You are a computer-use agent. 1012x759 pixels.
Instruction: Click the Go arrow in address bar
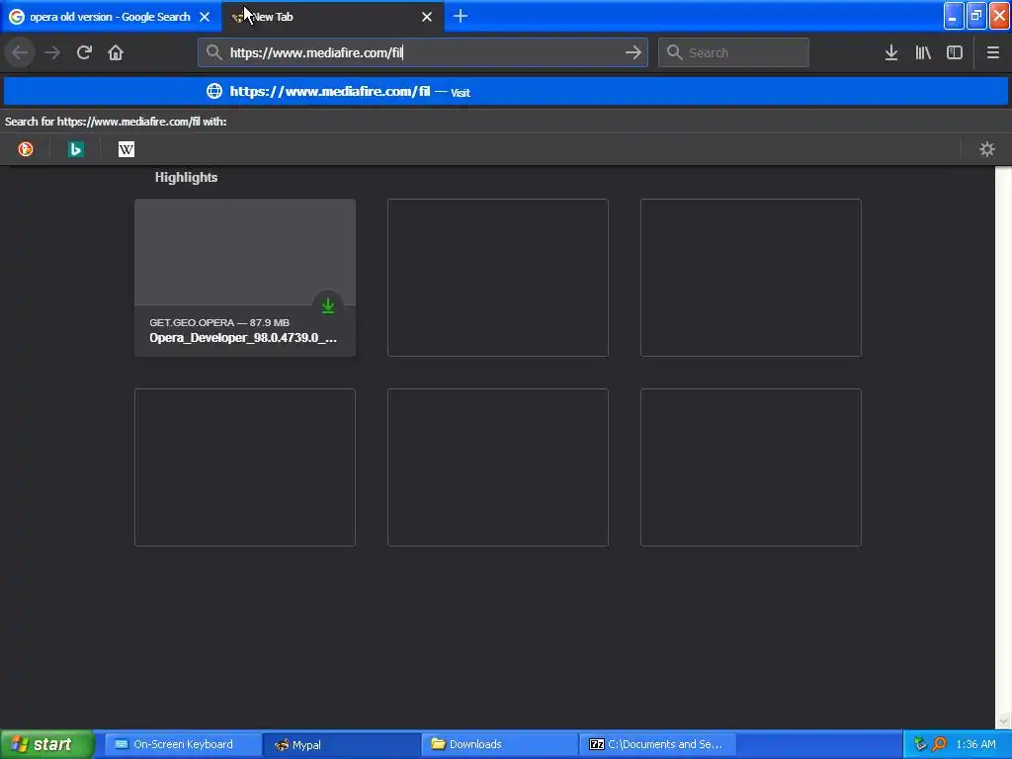click(x=633, y=52)
